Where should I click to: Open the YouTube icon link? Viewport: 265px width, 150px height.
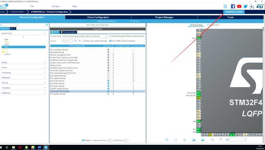pyautogui.click(x=239, y=6)
